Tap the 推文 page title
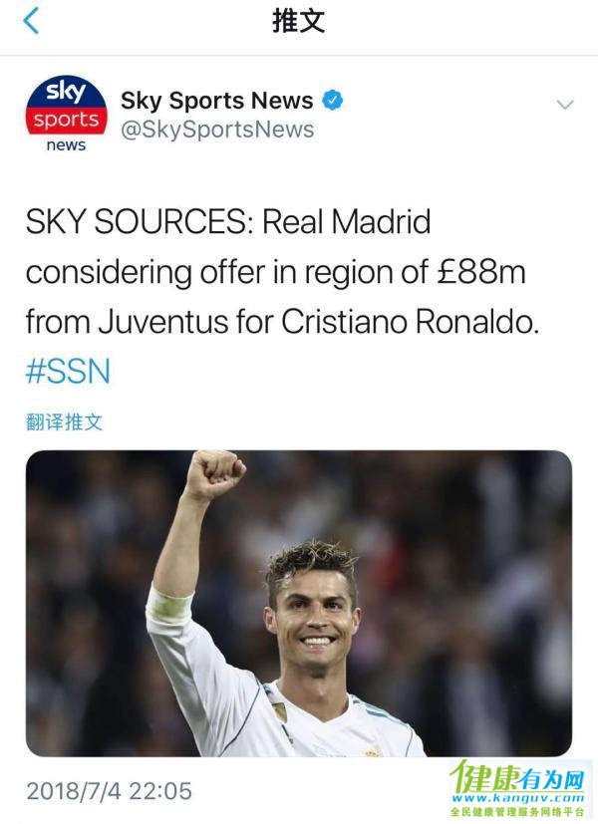 pyautogui.click(x=298, y=21)
